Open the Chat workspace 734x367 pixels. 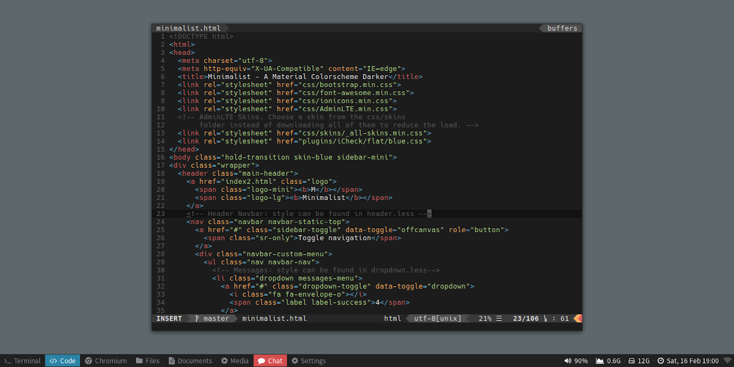point(270,361)
